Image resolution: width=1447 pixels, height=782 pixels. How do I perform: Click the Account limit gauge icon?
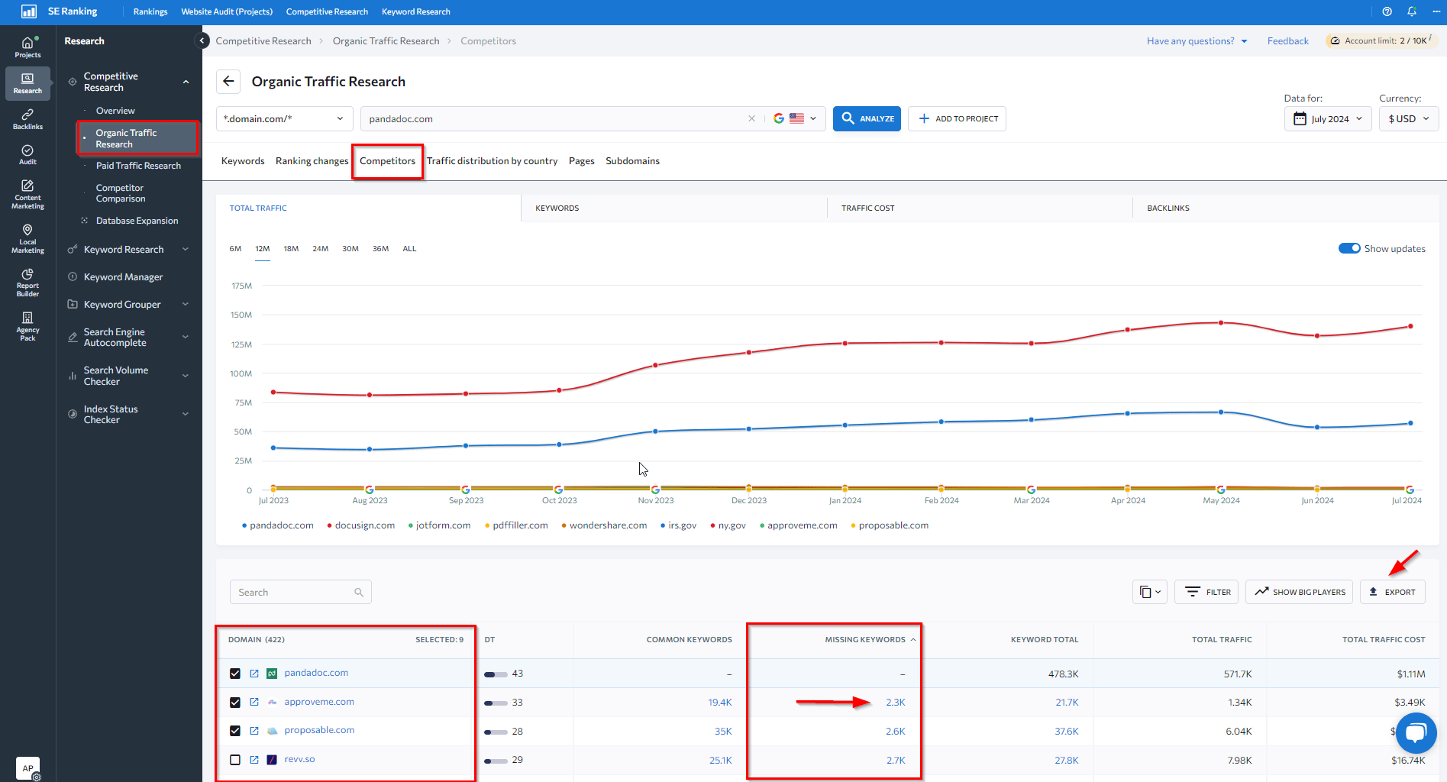point(1335,40)
